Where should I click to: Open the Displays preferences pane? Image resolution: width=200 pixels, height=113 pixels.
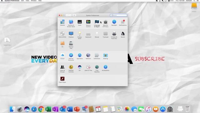coord(71,35)
